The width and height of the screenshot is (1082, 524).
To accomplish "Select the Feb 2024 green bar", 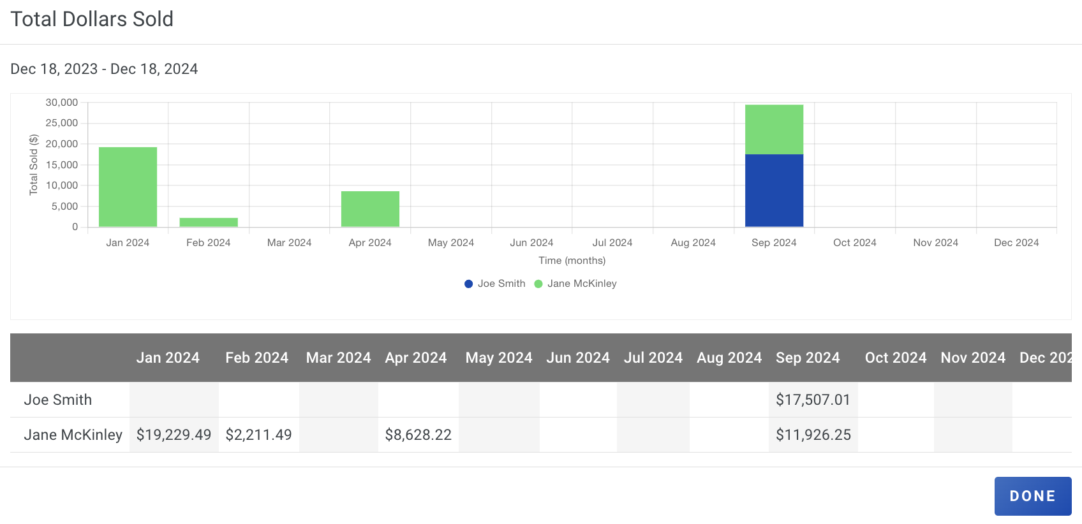I will click(209, 222).
